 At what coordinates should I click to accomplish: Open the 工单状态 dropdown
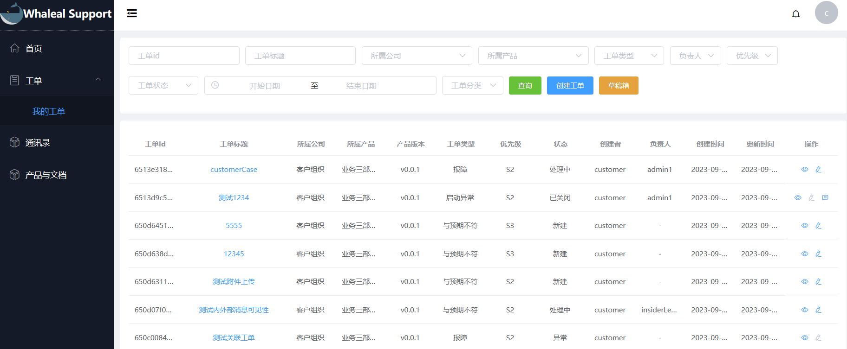point(163,85)
